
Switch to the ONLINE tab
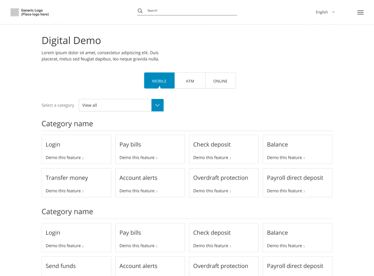click(x=220, y=81)
